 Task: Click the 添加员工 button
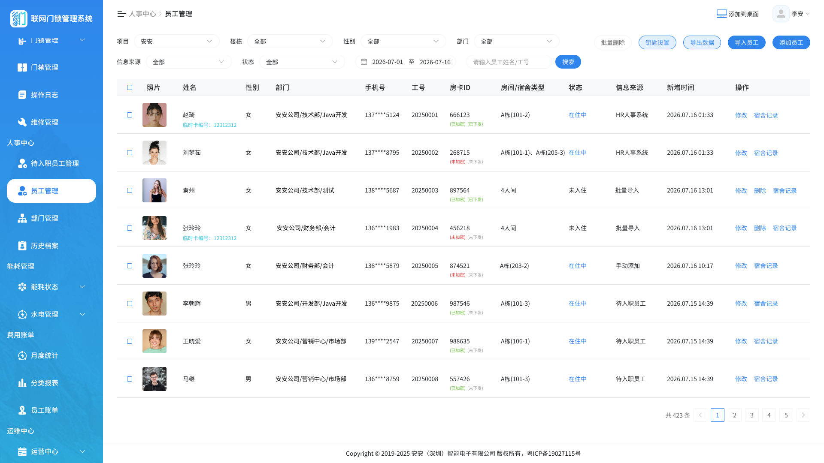tap(791, 42)
